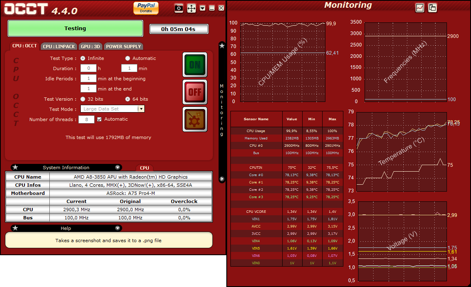This screenshot has width=471, height=287.
Task: Click the star icon atop the Monitoring bar
Action: 222,46
